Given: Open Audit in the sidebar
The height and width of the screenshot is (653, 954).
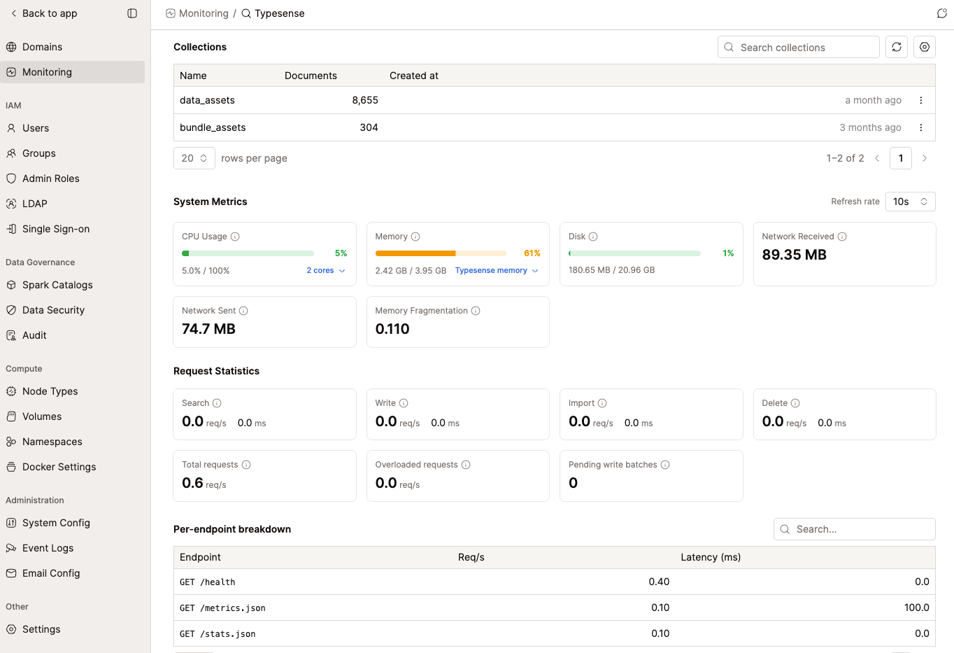Looking at the screenshot, I should tap(73, 335).
